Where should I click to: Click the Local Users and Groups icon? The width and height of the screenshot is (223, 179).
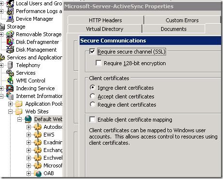pos(10,3)
